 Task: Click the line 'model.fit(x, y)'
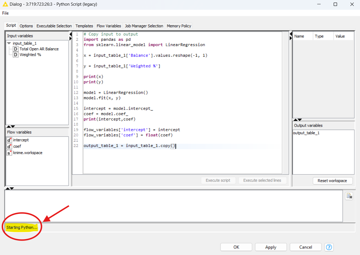[x=102, y=98]
